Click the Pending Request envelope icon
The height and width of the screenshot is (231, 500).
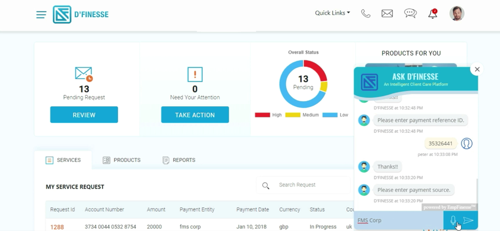click(x=84, y=74)
